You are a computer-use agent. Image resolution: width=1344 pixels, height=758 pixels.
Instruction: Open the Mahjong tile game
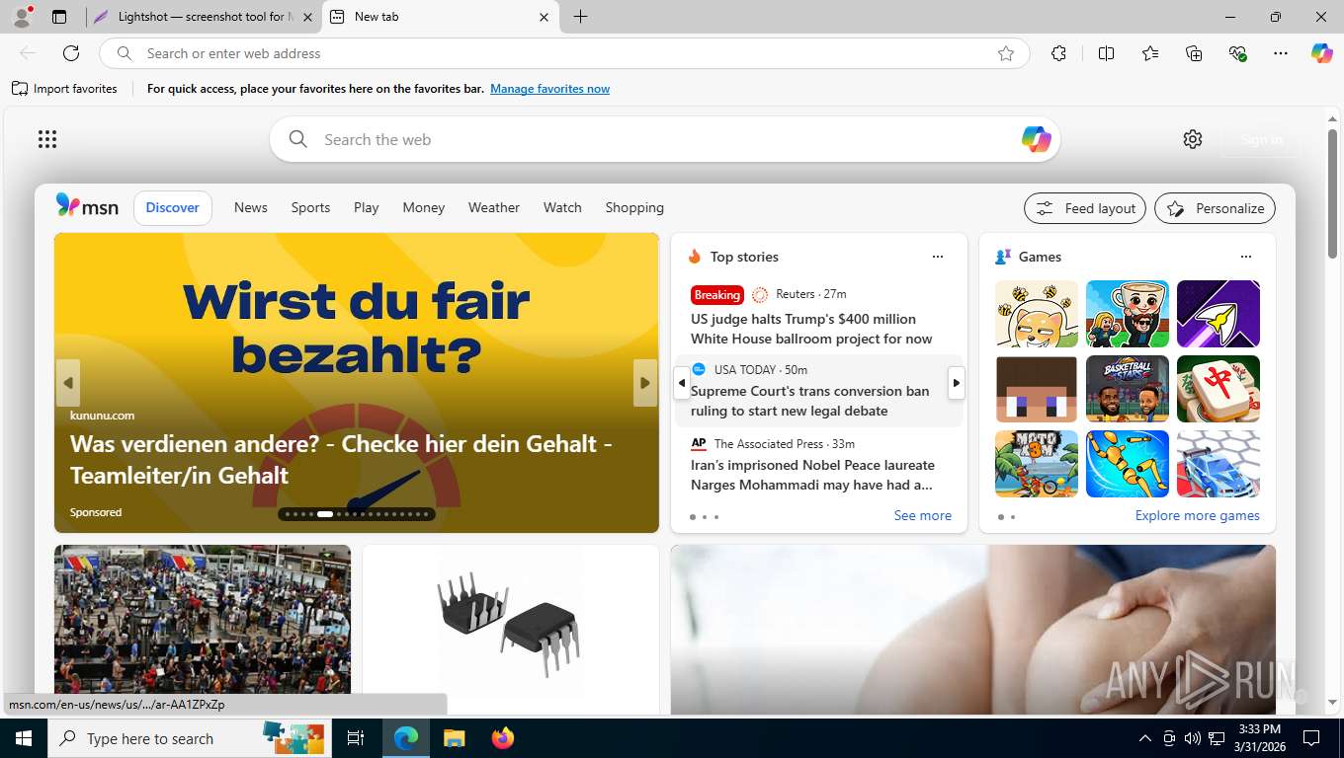click(1218, 389)
